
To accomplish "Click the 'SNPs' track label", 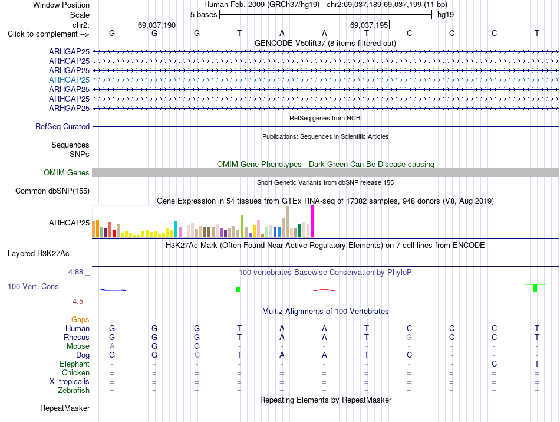I will (80, 154).
